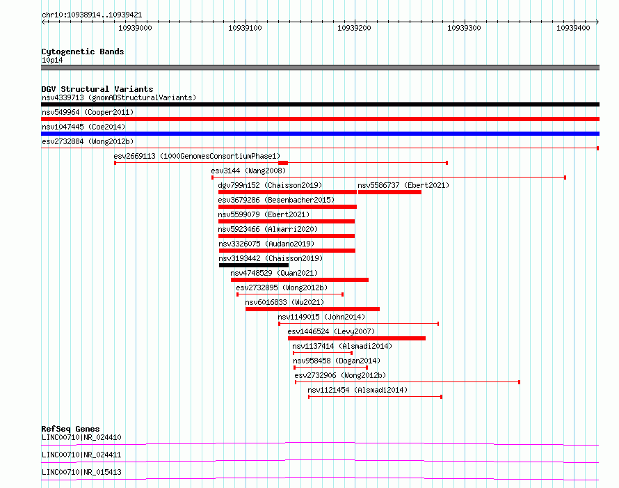Screen dimensions: 619x488
Task: Select the nsv5923466 (Almarri2020) label
Action: click(268, 229)
